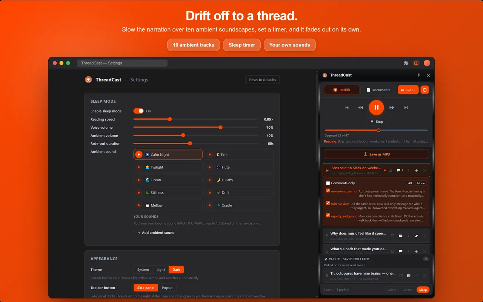The image size is (483, 302).
Task: Uncheck the u/hr_survivor comment
Action: [x=328, y=203]
